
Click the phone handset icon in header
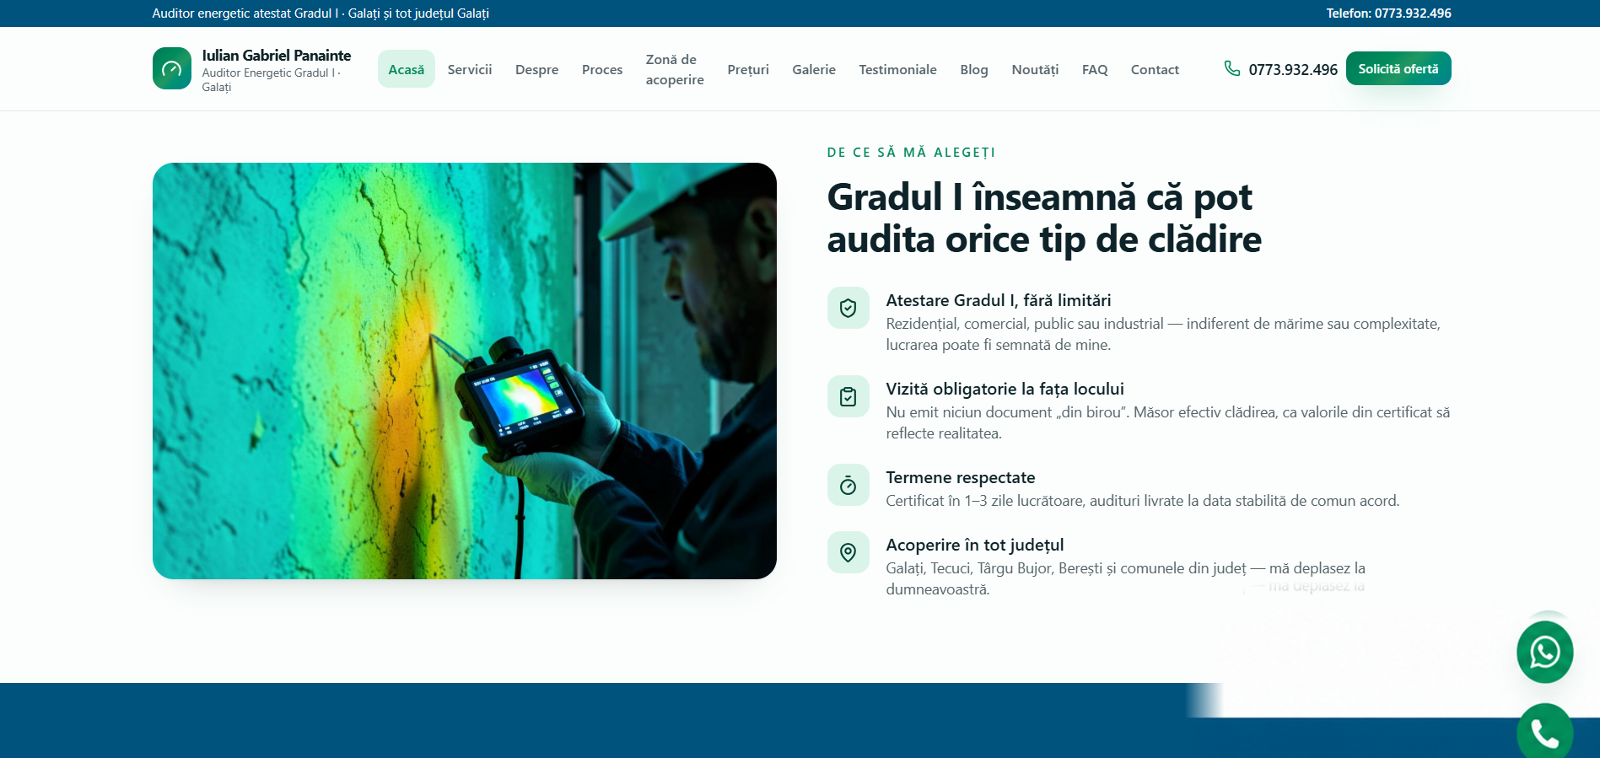point(1232,68)
